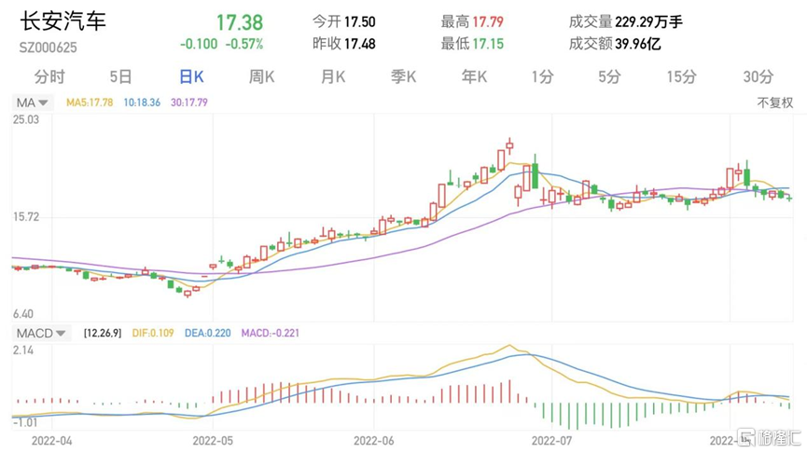Click the 6.40 price axis label
Image resolution: width=807 pixels, height=453 pixels.
(x=23, y=314)
